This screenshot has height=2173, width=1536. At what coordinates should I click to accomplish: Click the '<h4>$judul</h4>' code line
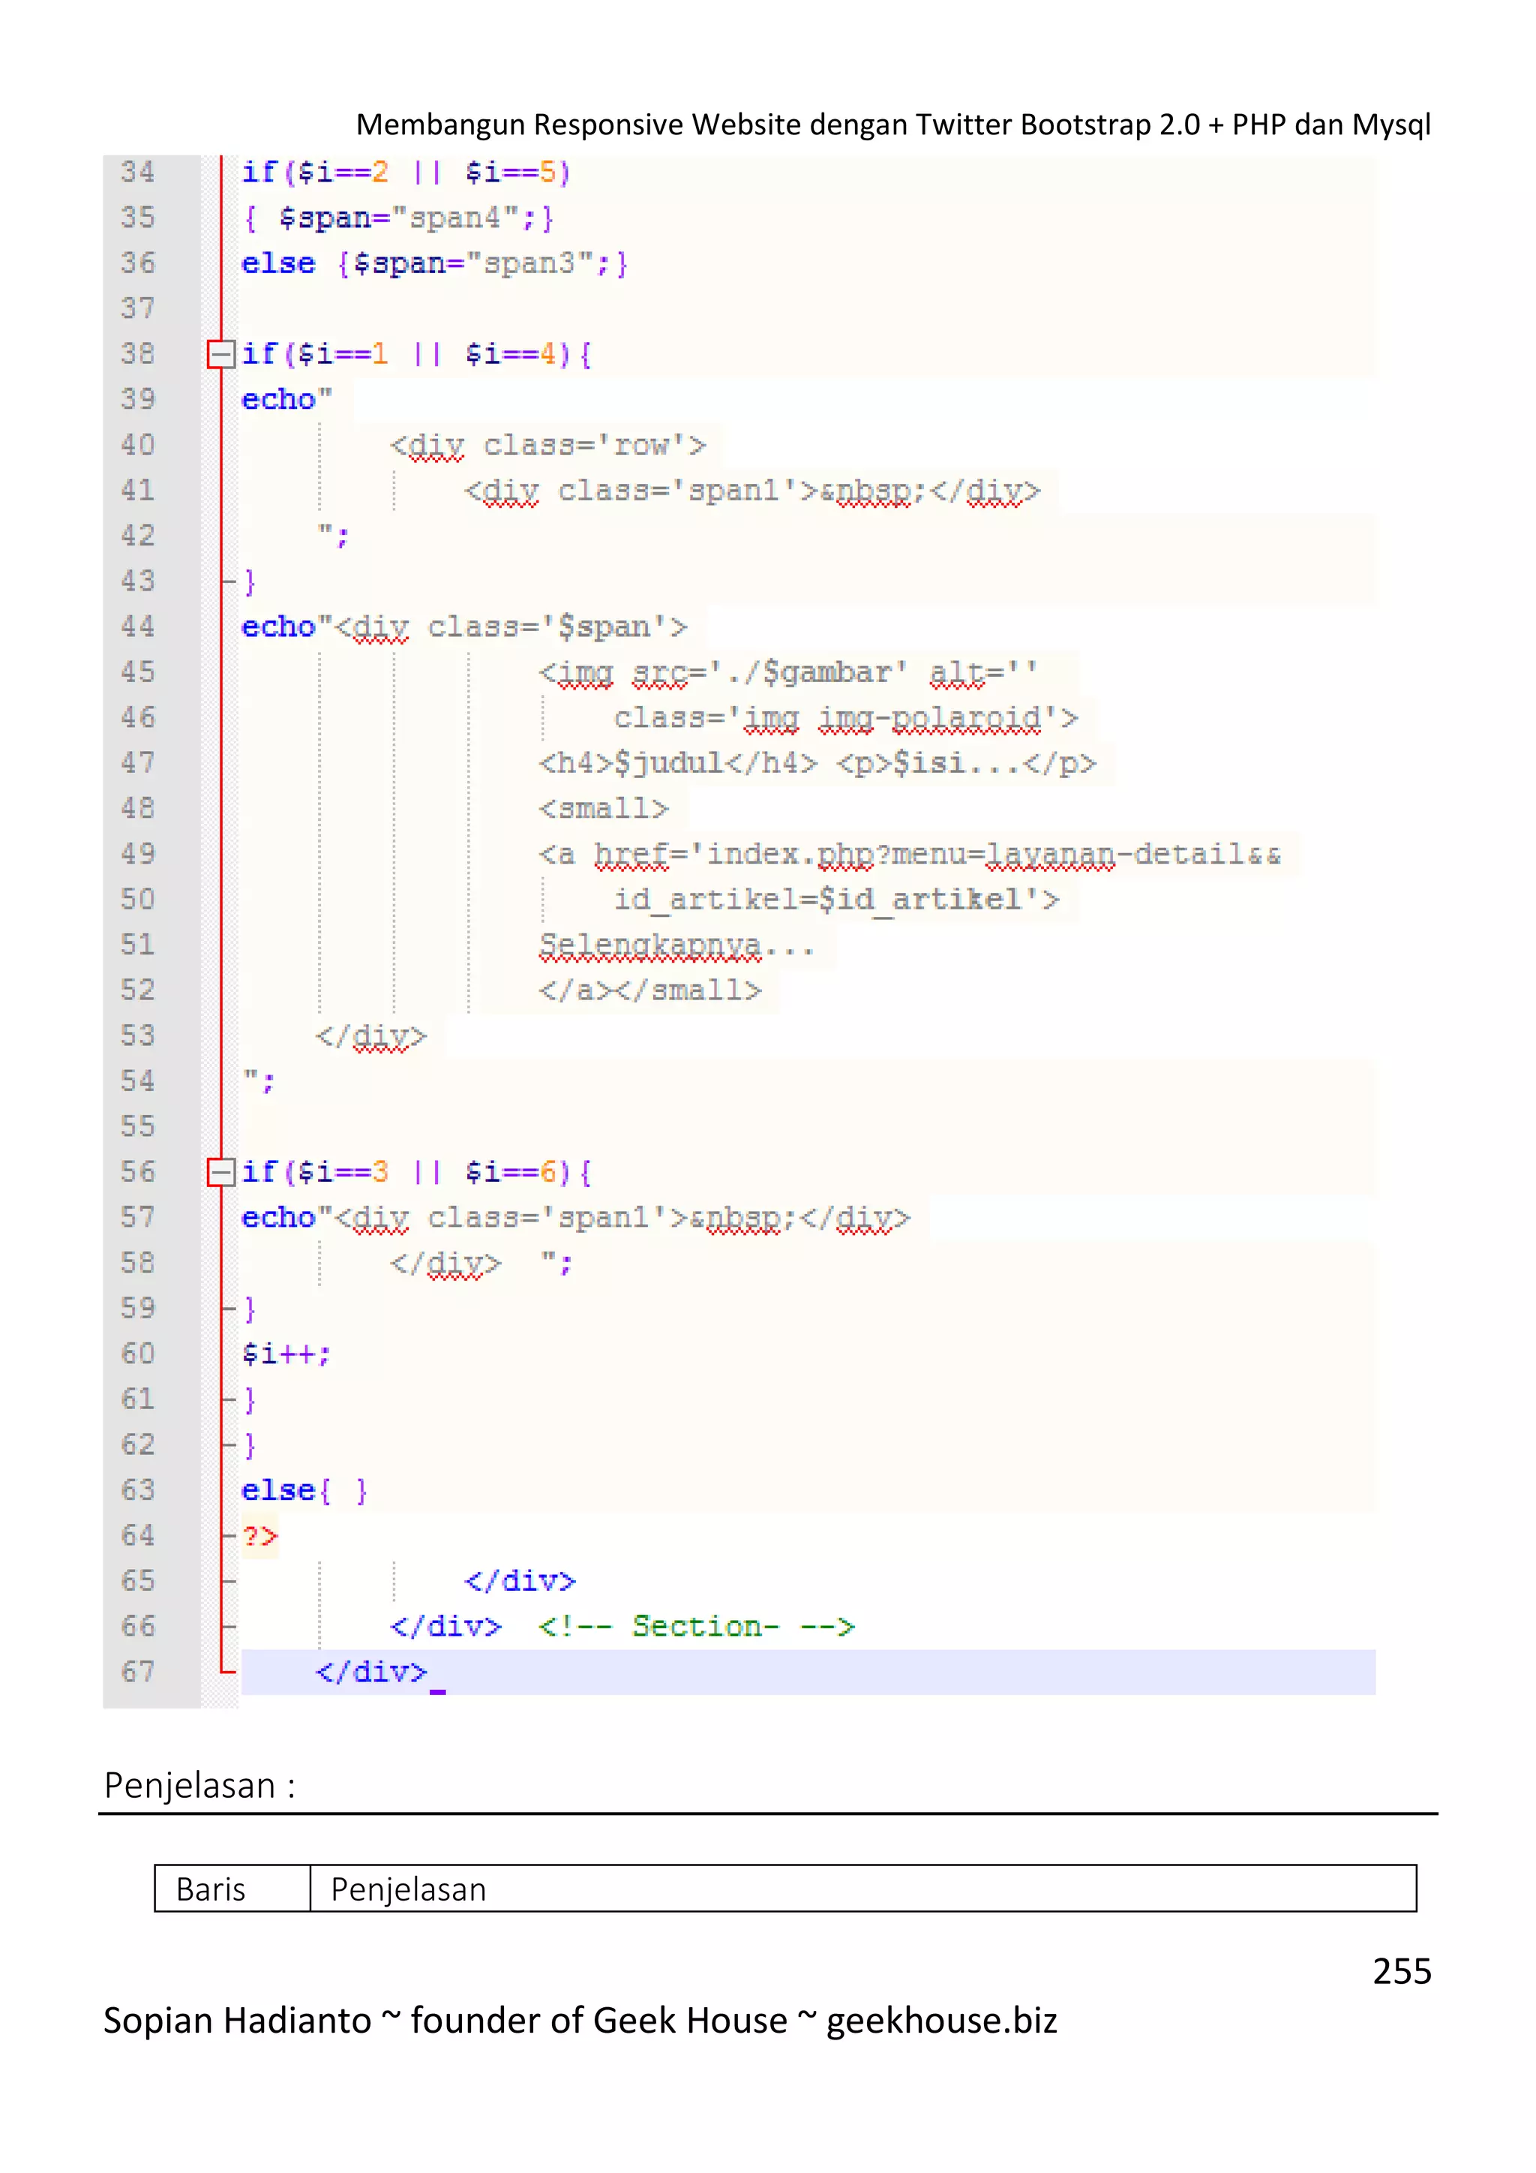[x=817, y=763]
